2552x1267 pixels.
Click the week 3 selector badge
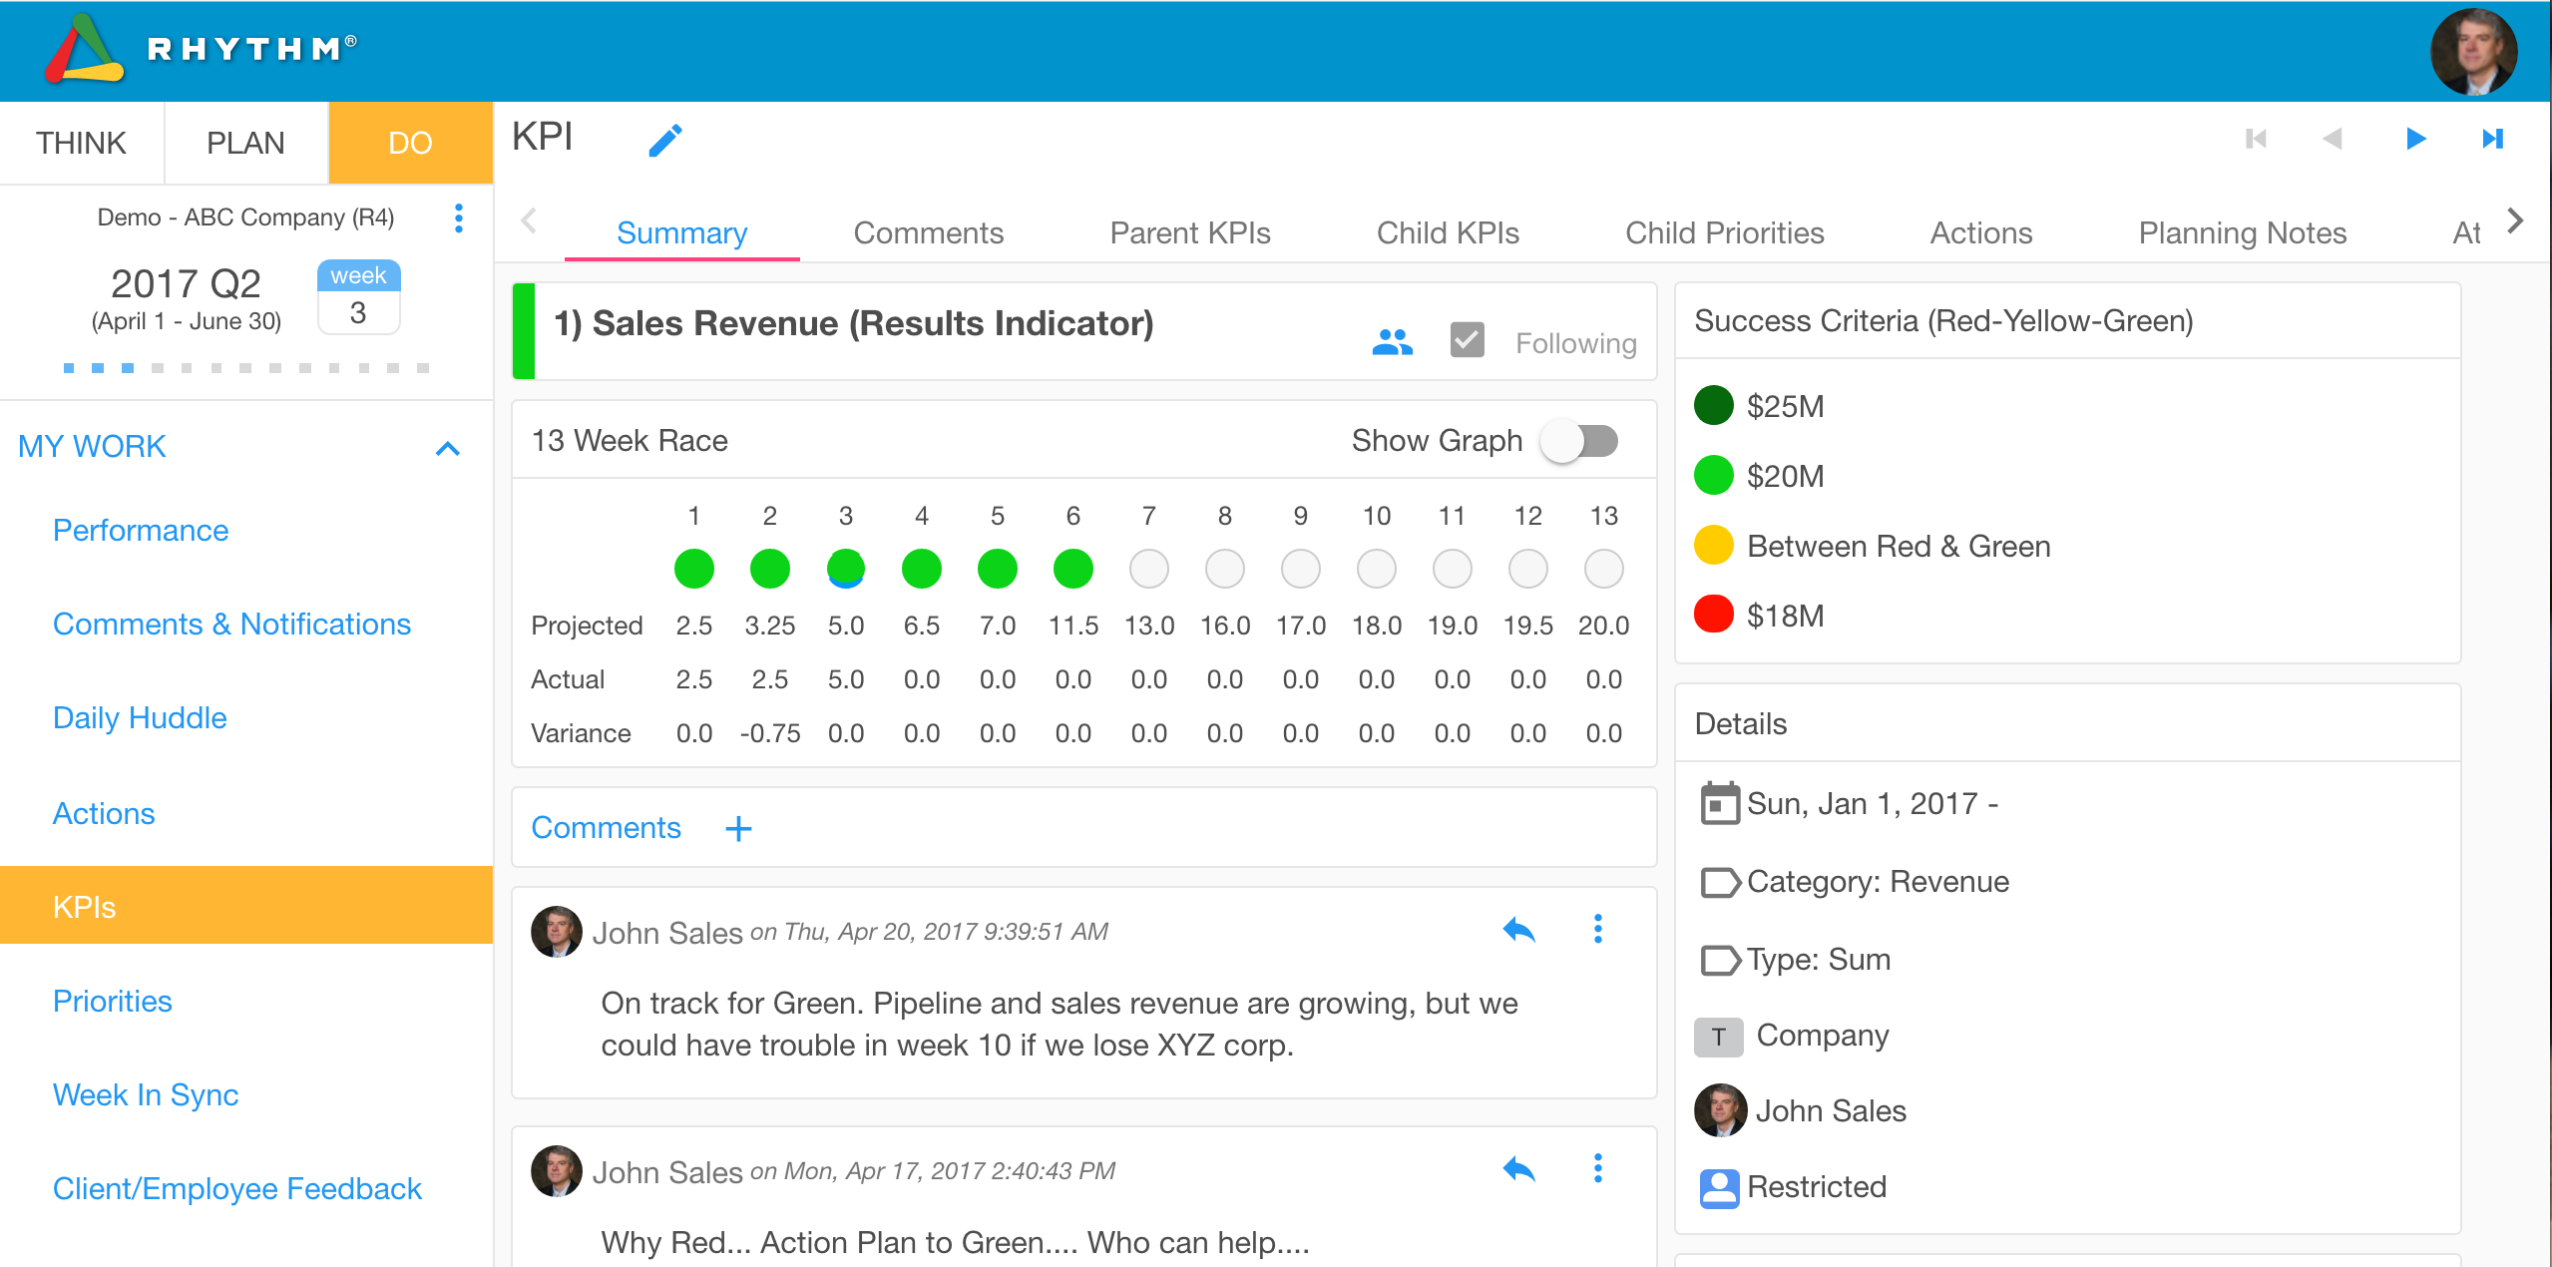pos(358,297)
